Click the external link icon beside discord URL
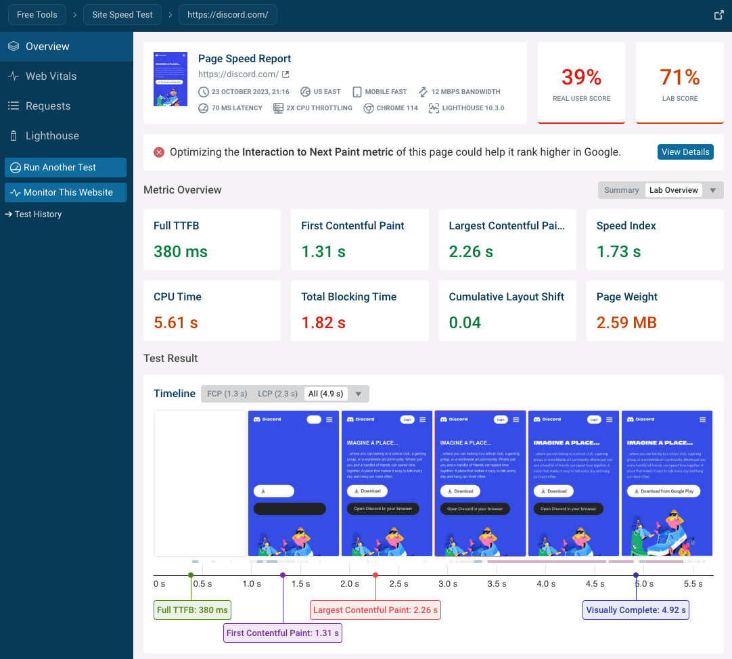732x659 pixels. click(285, 74)
